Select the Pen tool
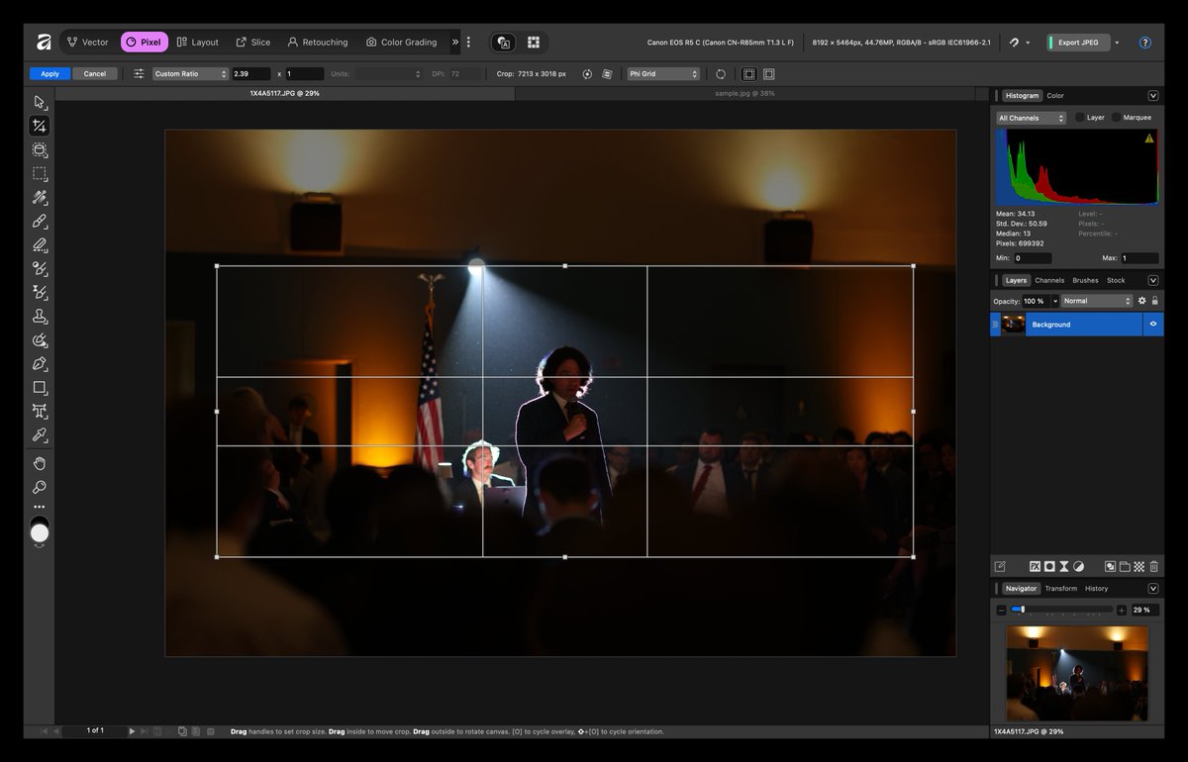 40,363
